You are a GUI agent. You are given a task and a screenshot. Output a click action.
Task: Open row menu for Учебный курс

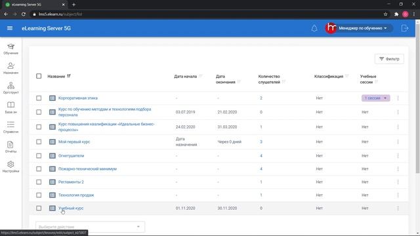(398, 208)
